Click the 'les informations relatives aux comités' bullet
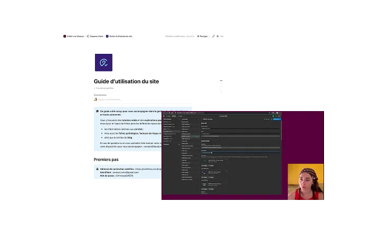The image size is (381, 238). click(124, 129)
